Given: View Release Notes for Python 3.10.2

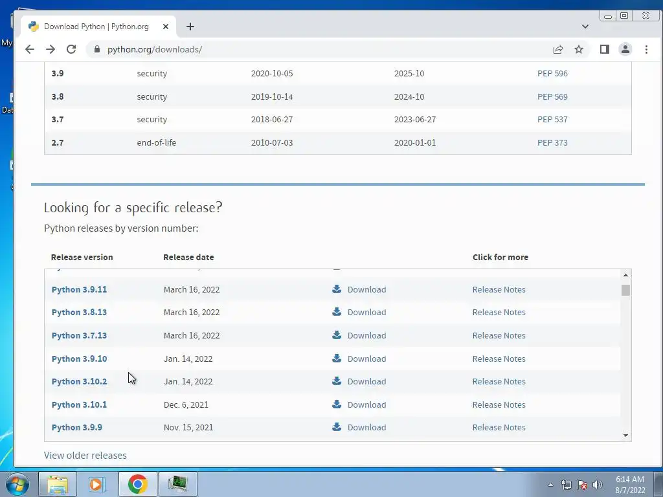Looking at the screenshot, I should click(499, 382).
